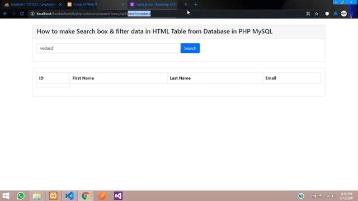358x201 pixels.
Task: Click the browser forward arrow
Action: click(x=13, y=13)
